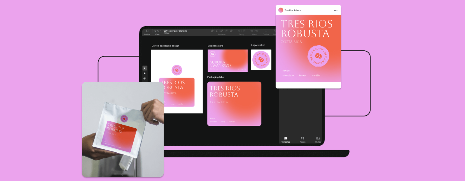This screenshot has height=181, width=465.
Task: Click the third Boolean intersect icon
Action: click(222, 31)
